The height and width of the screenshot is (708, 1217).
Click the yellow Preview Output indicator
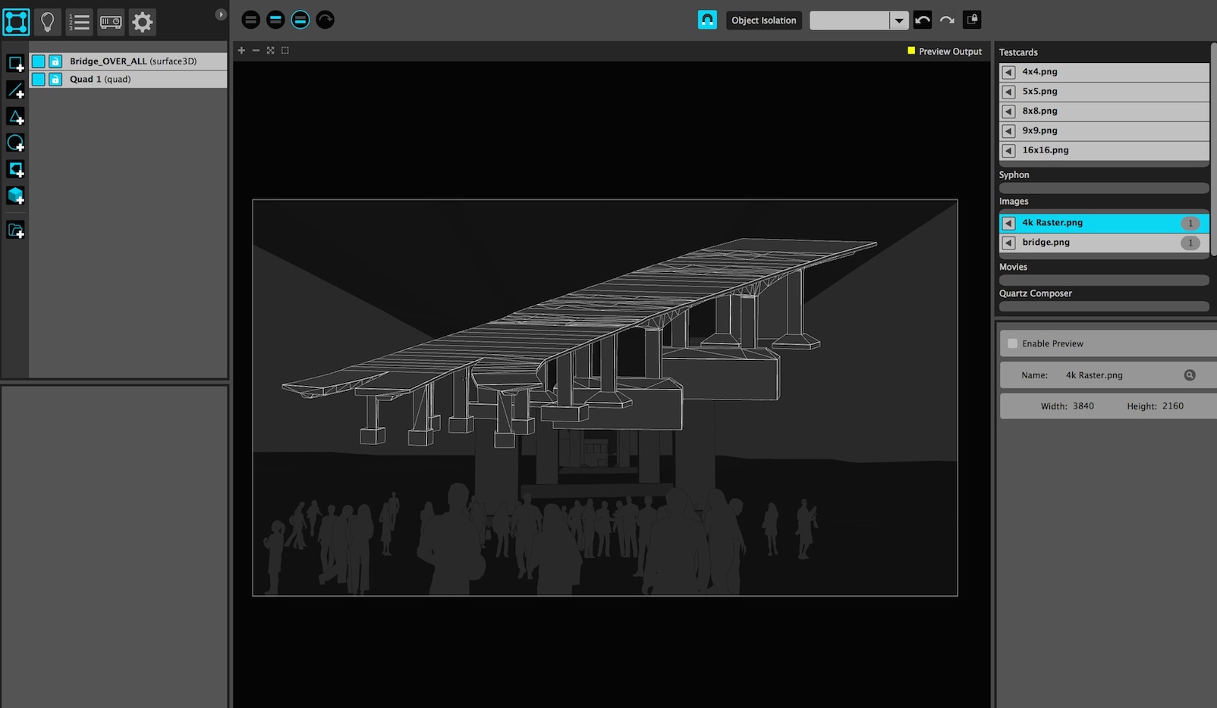tap(911, 51)
